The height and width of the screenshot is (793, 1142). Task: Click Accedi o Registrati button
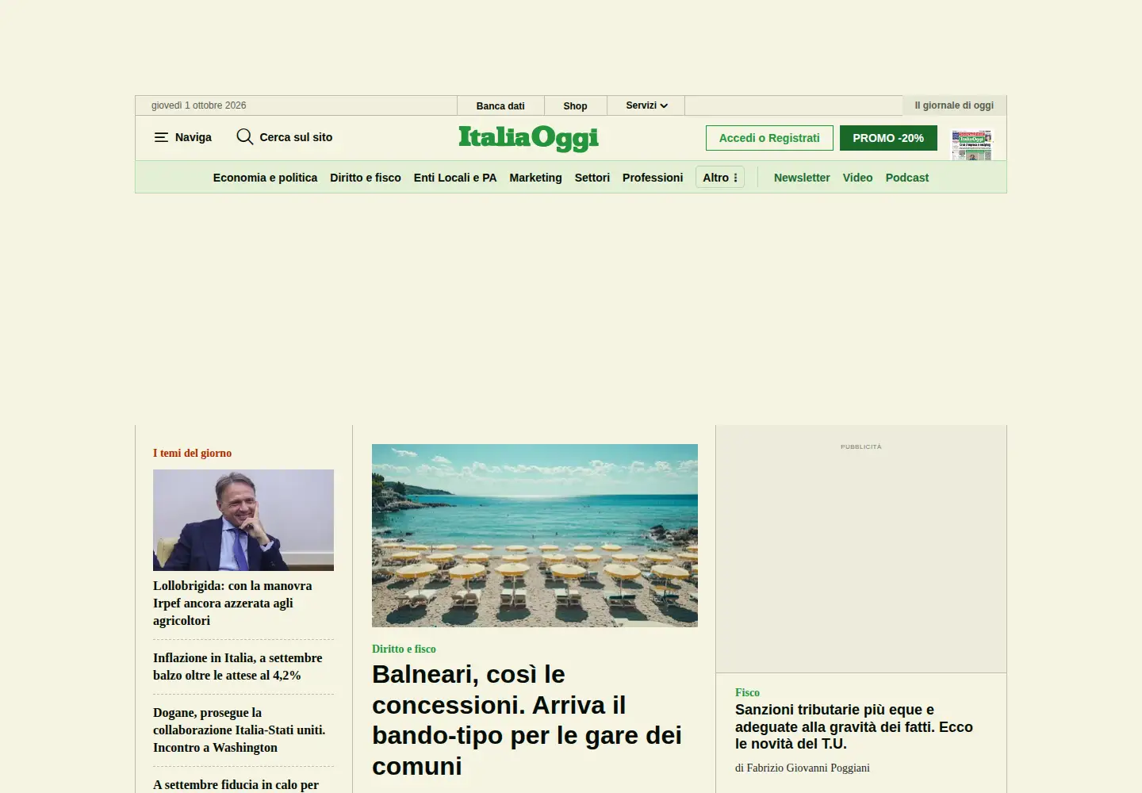(x=769, y=138)
